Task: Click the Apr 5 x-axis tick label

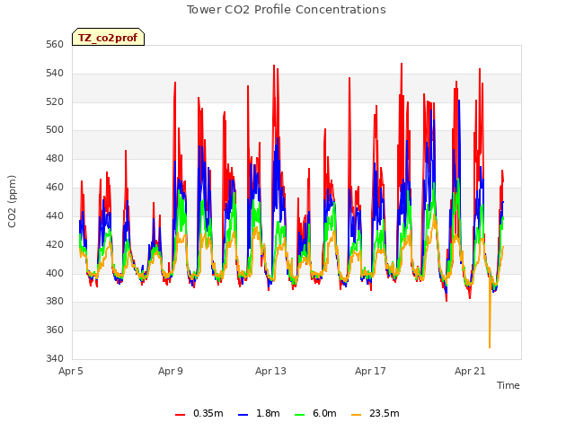Action: coord(71,371)
